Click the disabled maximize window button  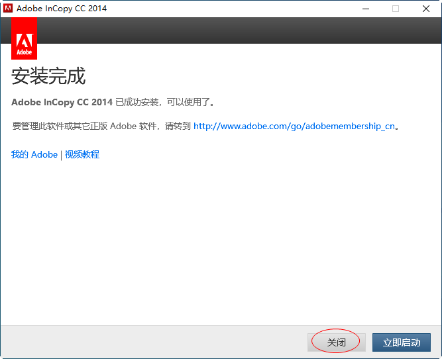pos(396,9)
